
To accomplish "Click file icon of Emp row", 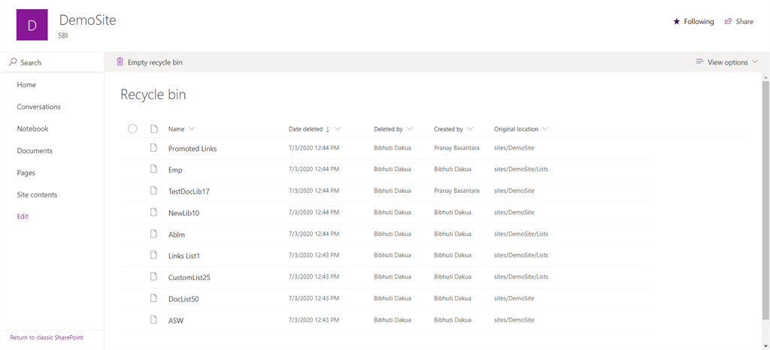I will (x=153, y=169).
